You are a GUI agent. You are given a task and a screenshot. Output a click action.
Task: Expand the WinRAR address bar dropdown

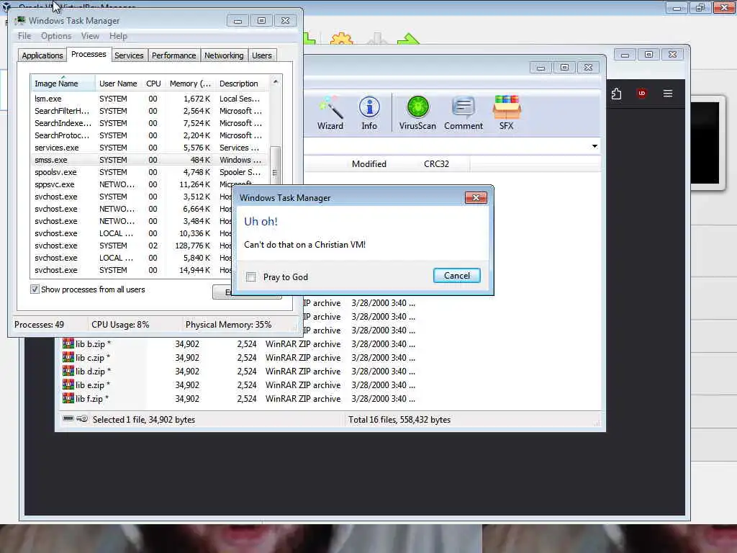click(594, 146)
